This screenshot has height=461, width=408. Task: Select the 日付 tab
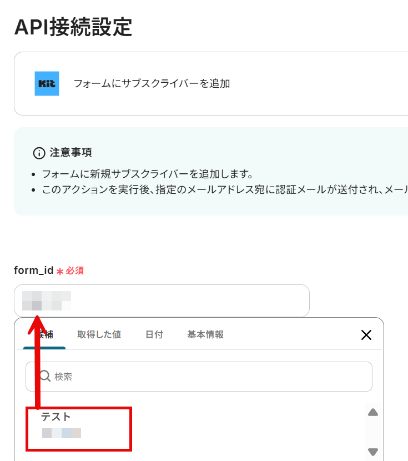point(154,334)
